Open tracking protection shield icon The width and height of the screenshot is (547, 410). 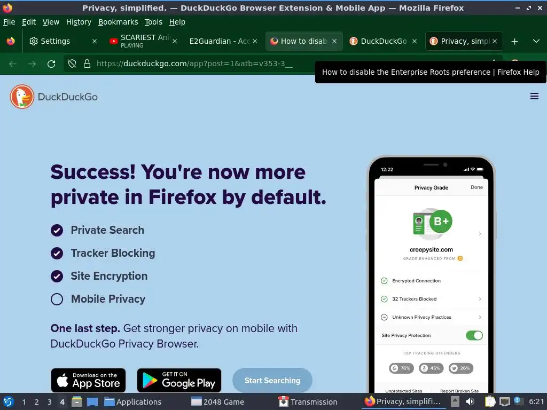72,64
